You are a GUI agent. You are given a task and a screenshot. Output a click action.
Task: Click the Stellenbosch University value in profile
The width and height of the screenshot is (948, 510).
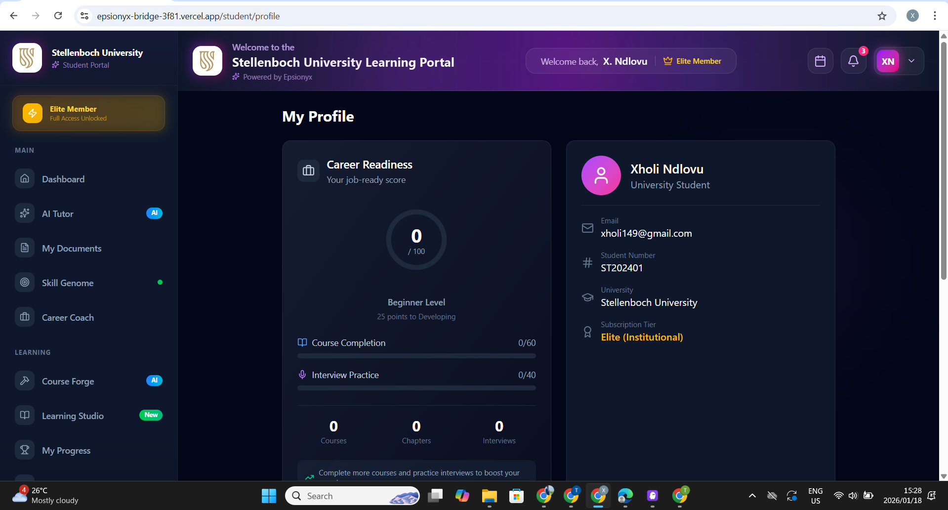coord(649,302)
